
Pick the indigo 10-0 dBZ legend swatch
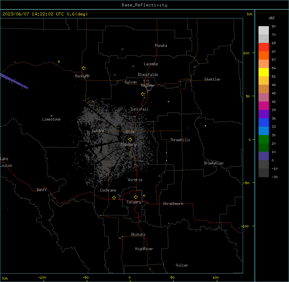coord(264,156)
